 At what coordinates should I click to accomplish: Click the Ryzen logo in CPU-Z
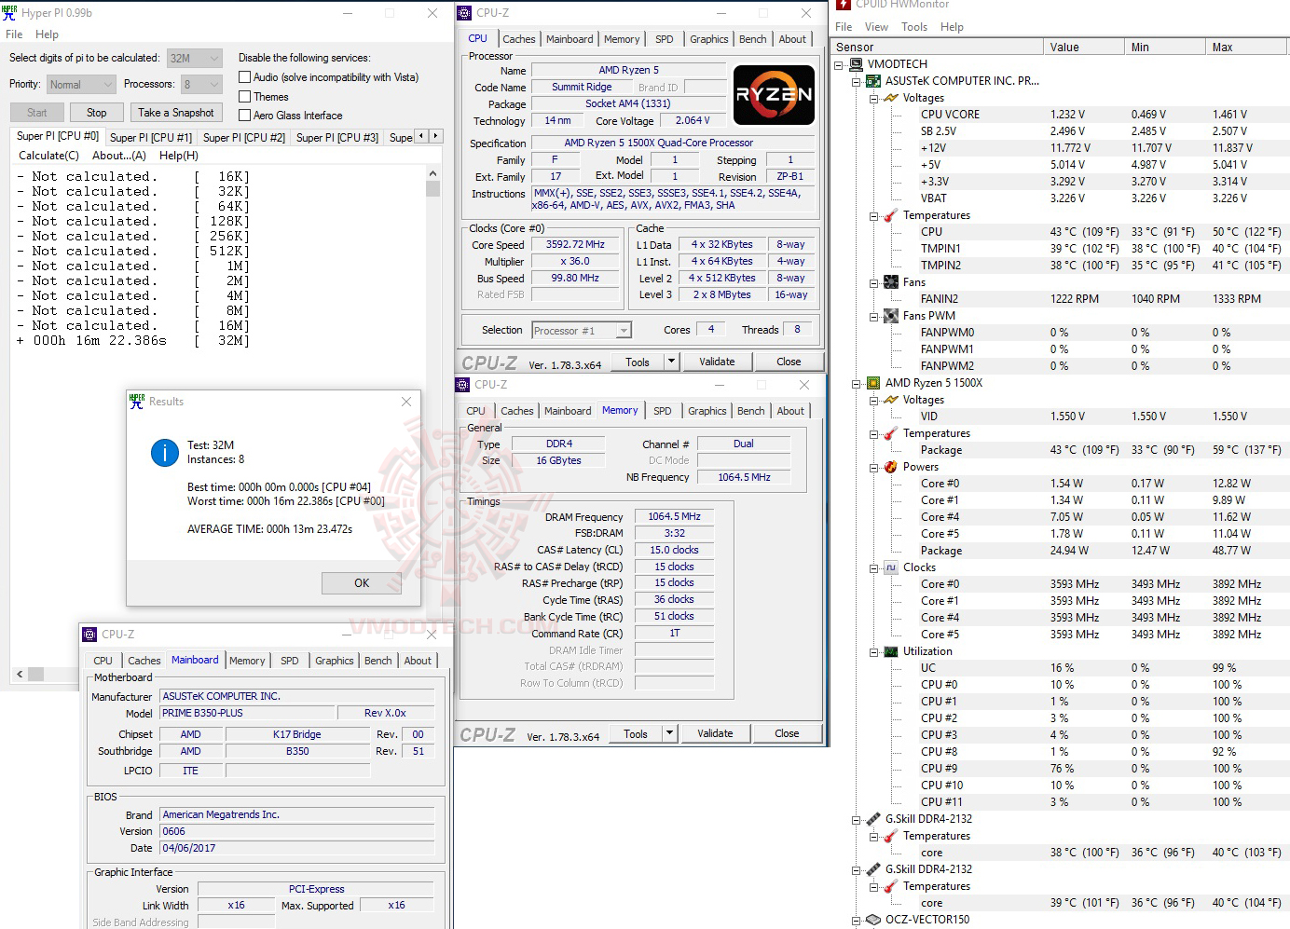tap(774, 94)
